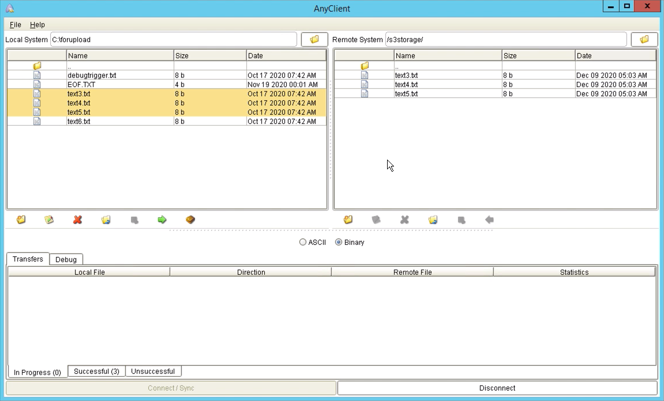The width and height of the screenshot is (664, 401).
Task: Open the File menu
Action: 15,25
